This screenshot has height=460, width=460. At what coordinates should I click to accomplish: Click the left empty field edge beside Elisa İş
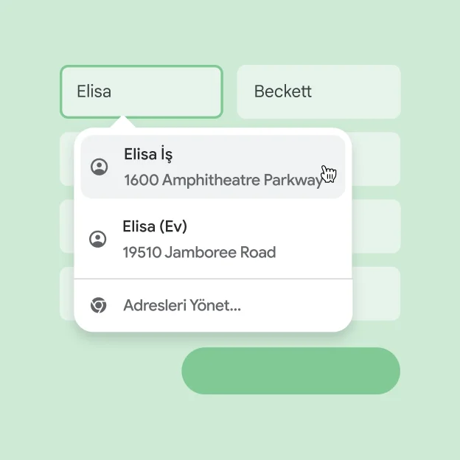[66, 159]
